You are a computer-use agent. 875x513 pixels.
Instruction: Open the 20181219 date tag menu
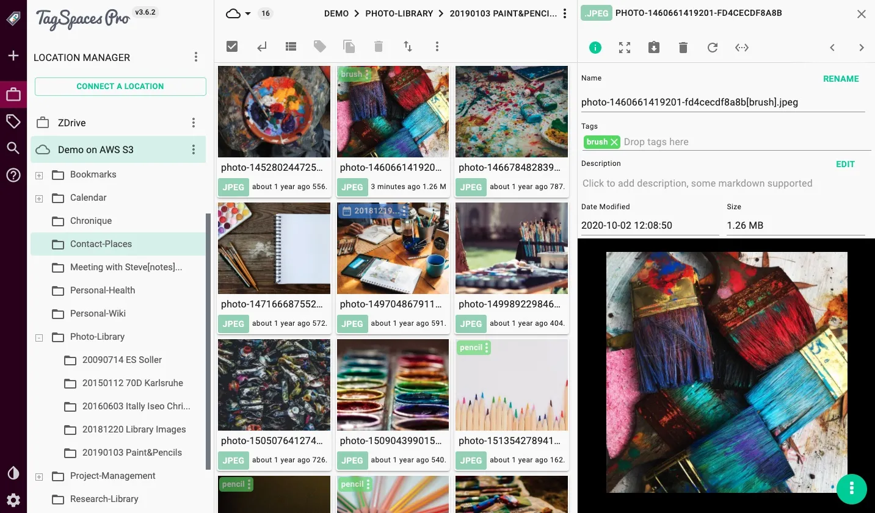(404, 211)
